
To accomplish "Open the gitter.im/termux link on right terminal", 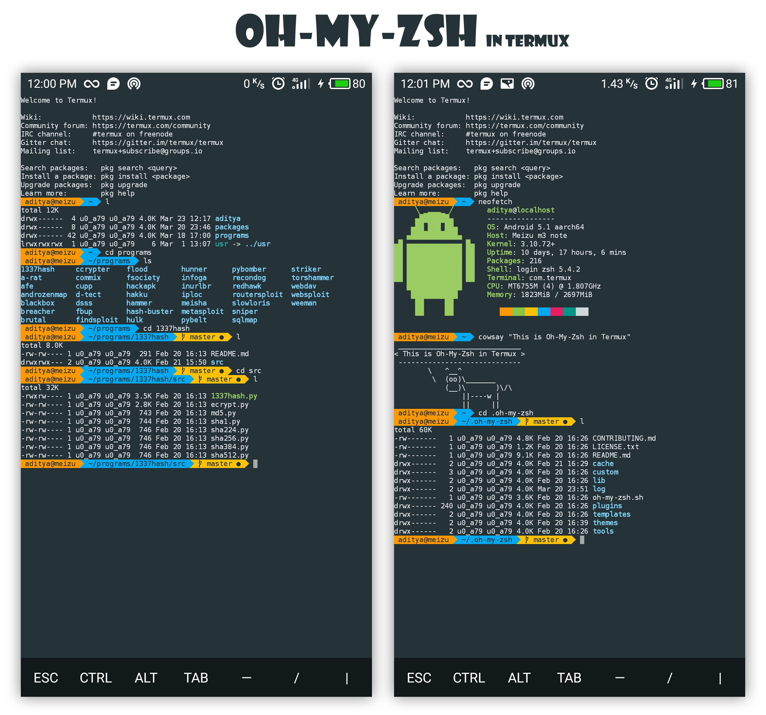I will [x=531, y=143].
